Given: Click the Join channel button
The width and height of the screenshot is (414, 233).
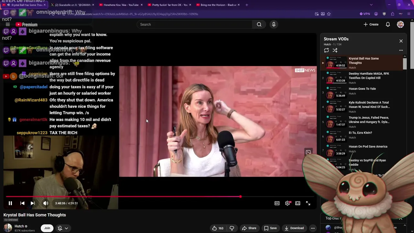Looking at the screenshot, I should pos(47,228).
